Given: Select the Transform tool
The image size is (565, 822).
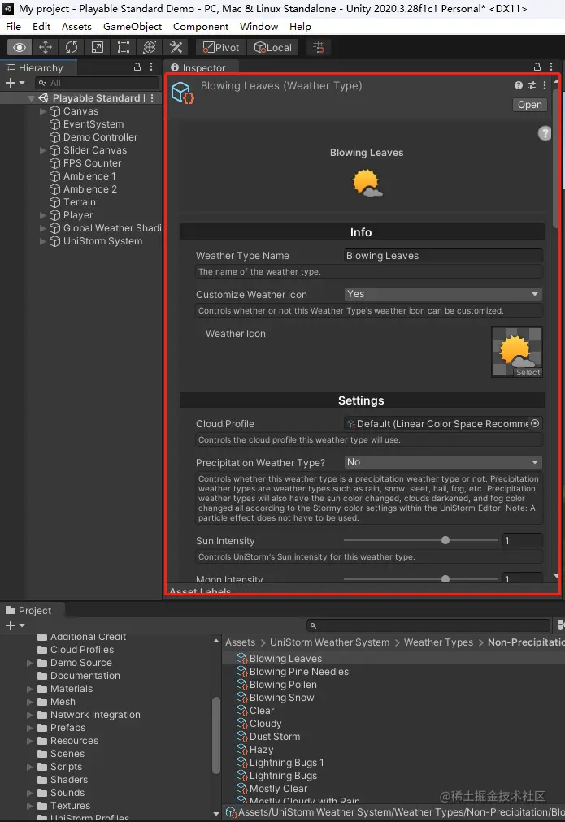Looking at the screenshot, I should (150, 48).
